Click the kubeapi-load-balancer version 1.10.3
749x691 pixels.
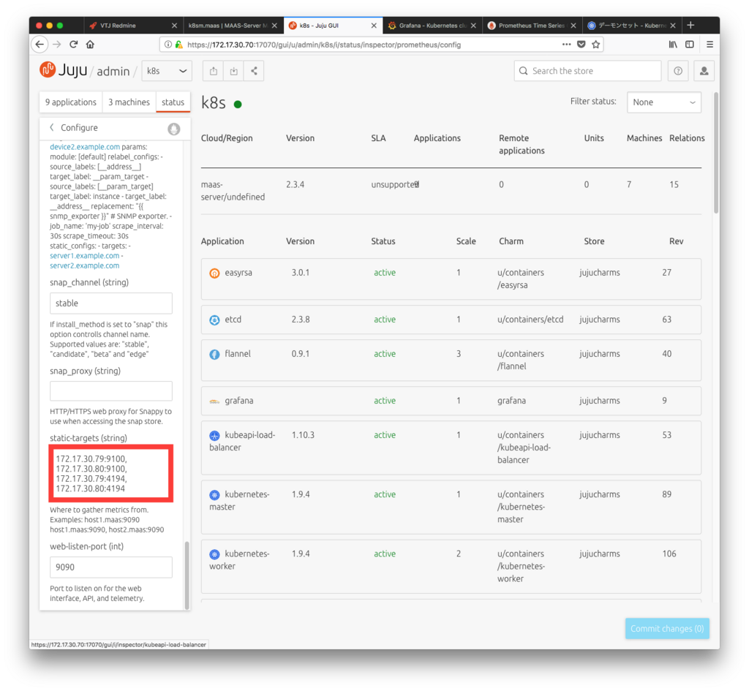(303, 435)
